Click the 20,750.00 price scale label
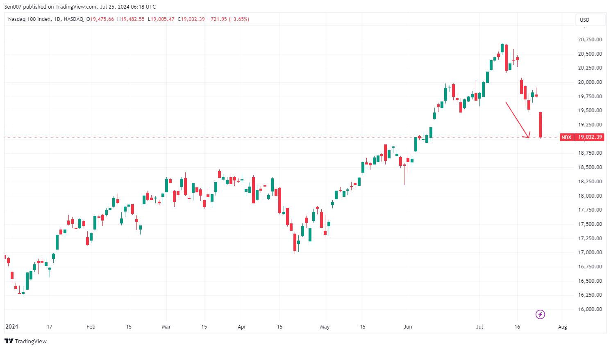 tap(590, 40)
